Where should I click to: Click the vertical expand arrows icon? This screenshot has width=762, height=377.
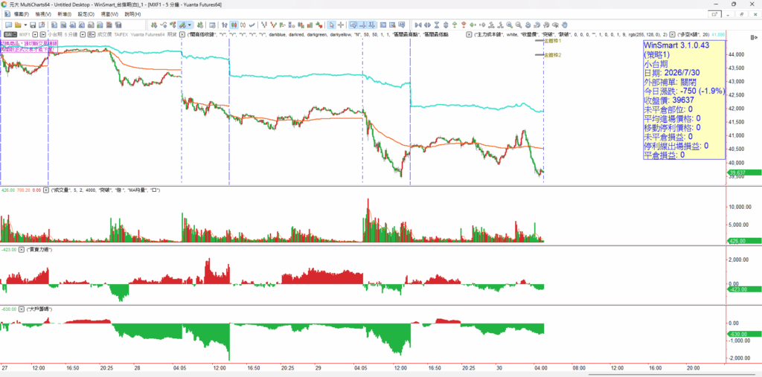[446, 25]
